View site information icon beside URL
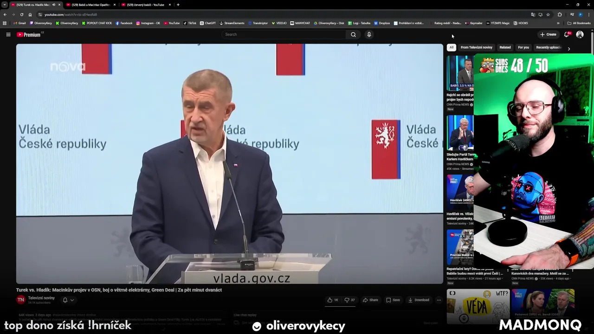This screenshot has width=594, height=334. 40,14
